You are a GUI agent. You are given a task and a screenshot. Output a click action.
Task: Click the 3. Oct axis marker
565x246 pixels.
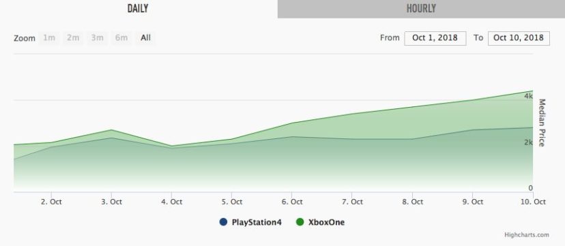point(111,202)
